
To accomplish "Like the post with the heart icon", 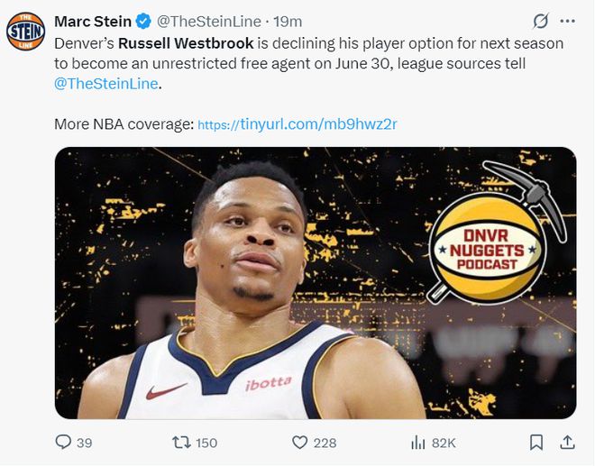I will pyautogui.click(x=300, y=443).
